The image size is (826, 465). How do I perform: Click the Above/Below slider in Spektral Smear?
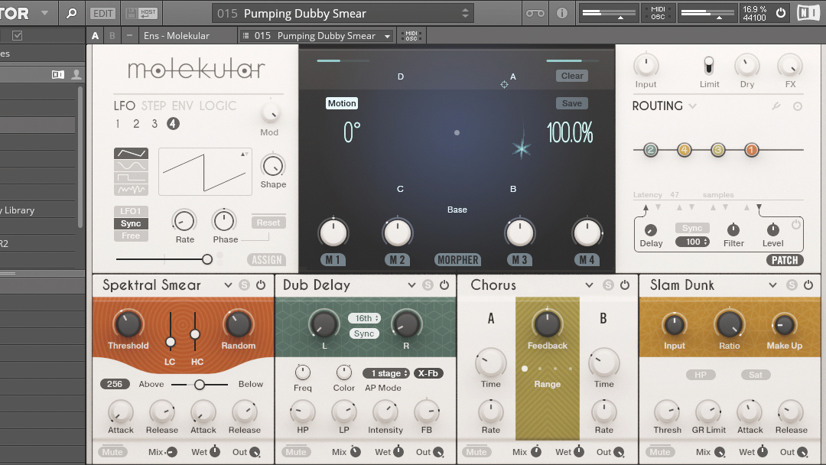tap(199, 385)
